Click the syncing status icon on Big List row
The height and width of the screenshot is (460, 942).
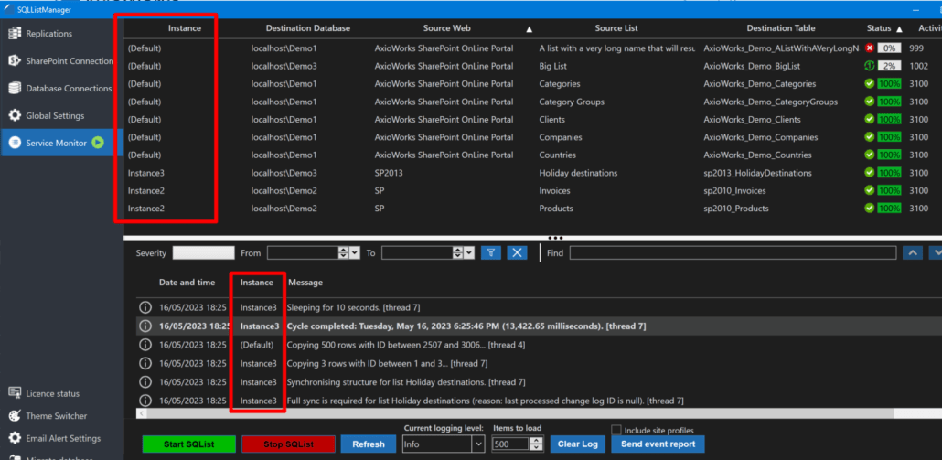[x=870, y=66]
